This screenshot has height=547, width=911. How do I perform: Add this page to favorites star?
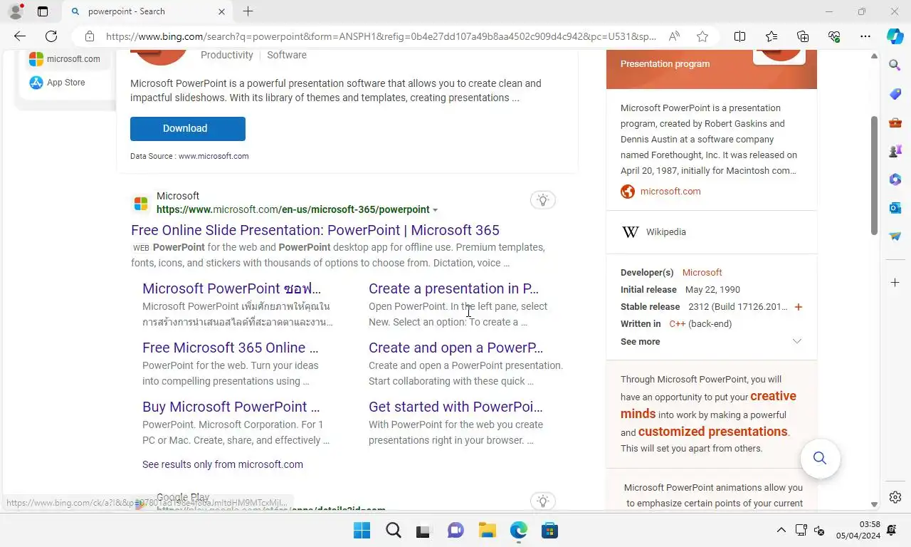coord(702,36)
